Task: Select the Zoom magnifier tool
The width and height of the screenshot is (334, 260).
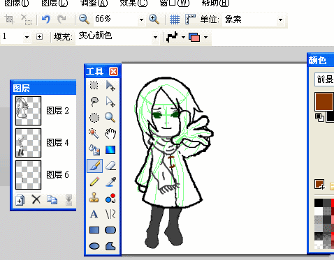Action: coord(110,118)
